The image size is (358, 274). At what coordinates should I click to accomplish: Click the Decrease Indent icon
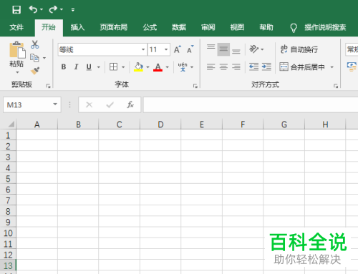click(x=253, y=67)
